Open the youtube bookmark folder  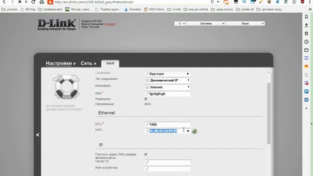point(10,9)
